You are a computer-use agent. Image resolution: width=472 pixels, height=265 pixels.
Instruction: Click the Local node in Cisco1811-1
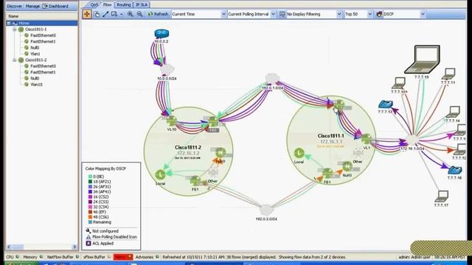click(299, 153)
